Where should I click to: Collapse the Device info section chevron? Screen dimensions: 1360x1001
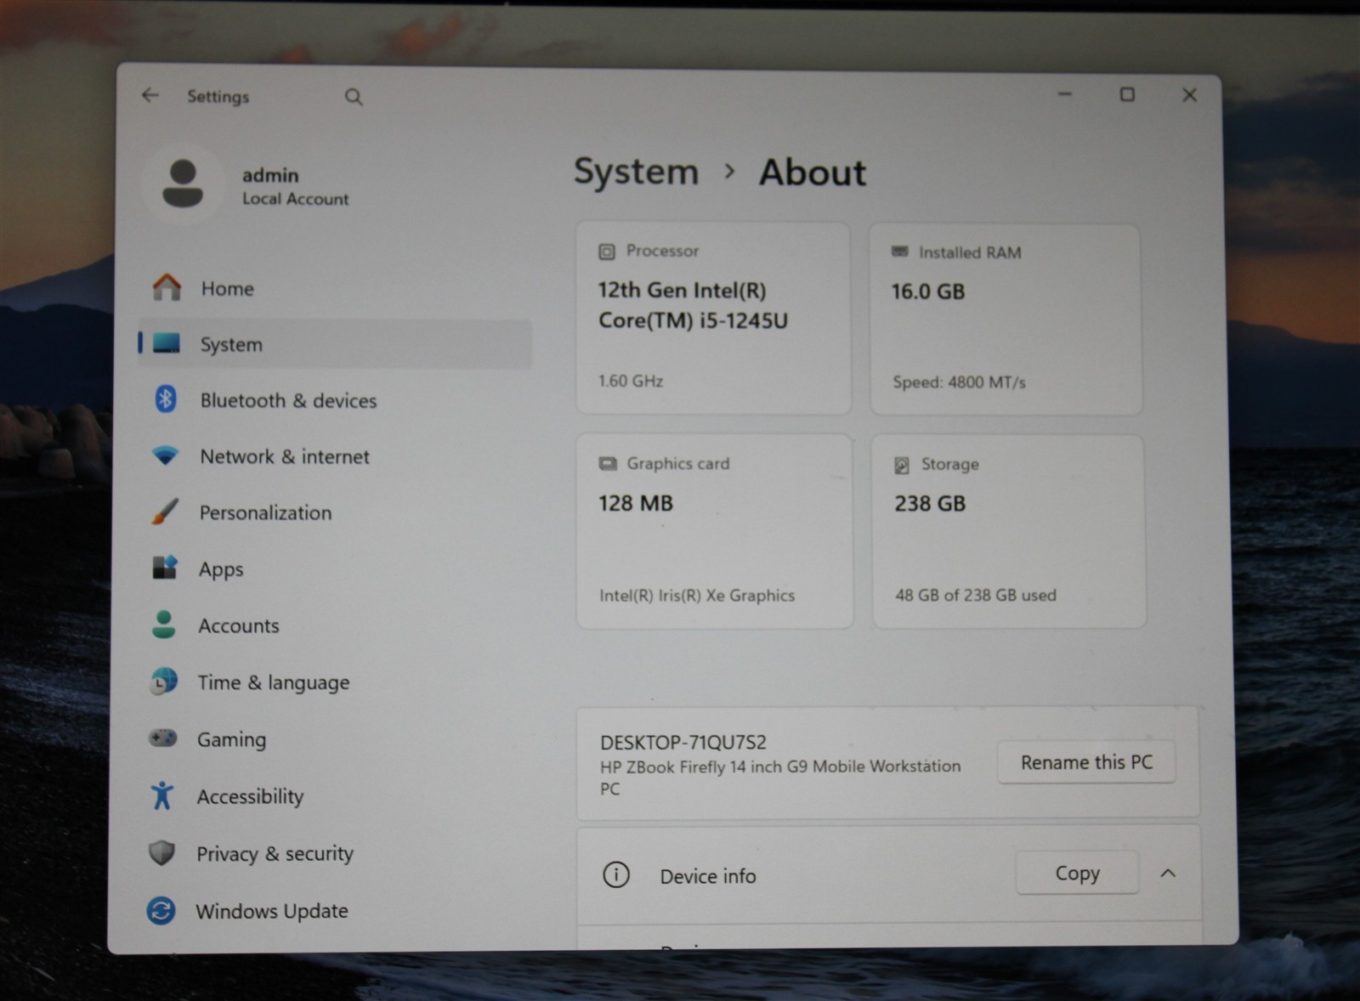pos(1168,874)
